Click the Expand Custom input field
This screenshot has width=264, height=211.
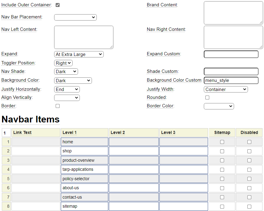231,54
